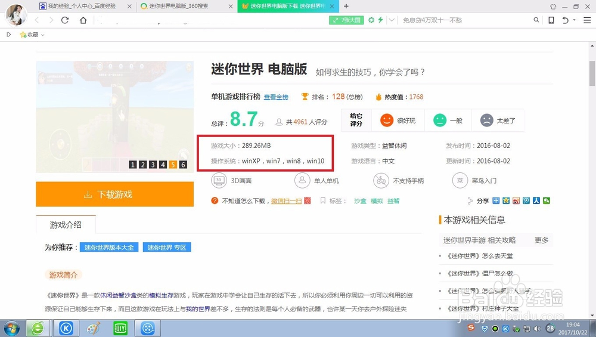Close the 我的经验 tab
Screen dimensions: 596x337
point(129,7)
